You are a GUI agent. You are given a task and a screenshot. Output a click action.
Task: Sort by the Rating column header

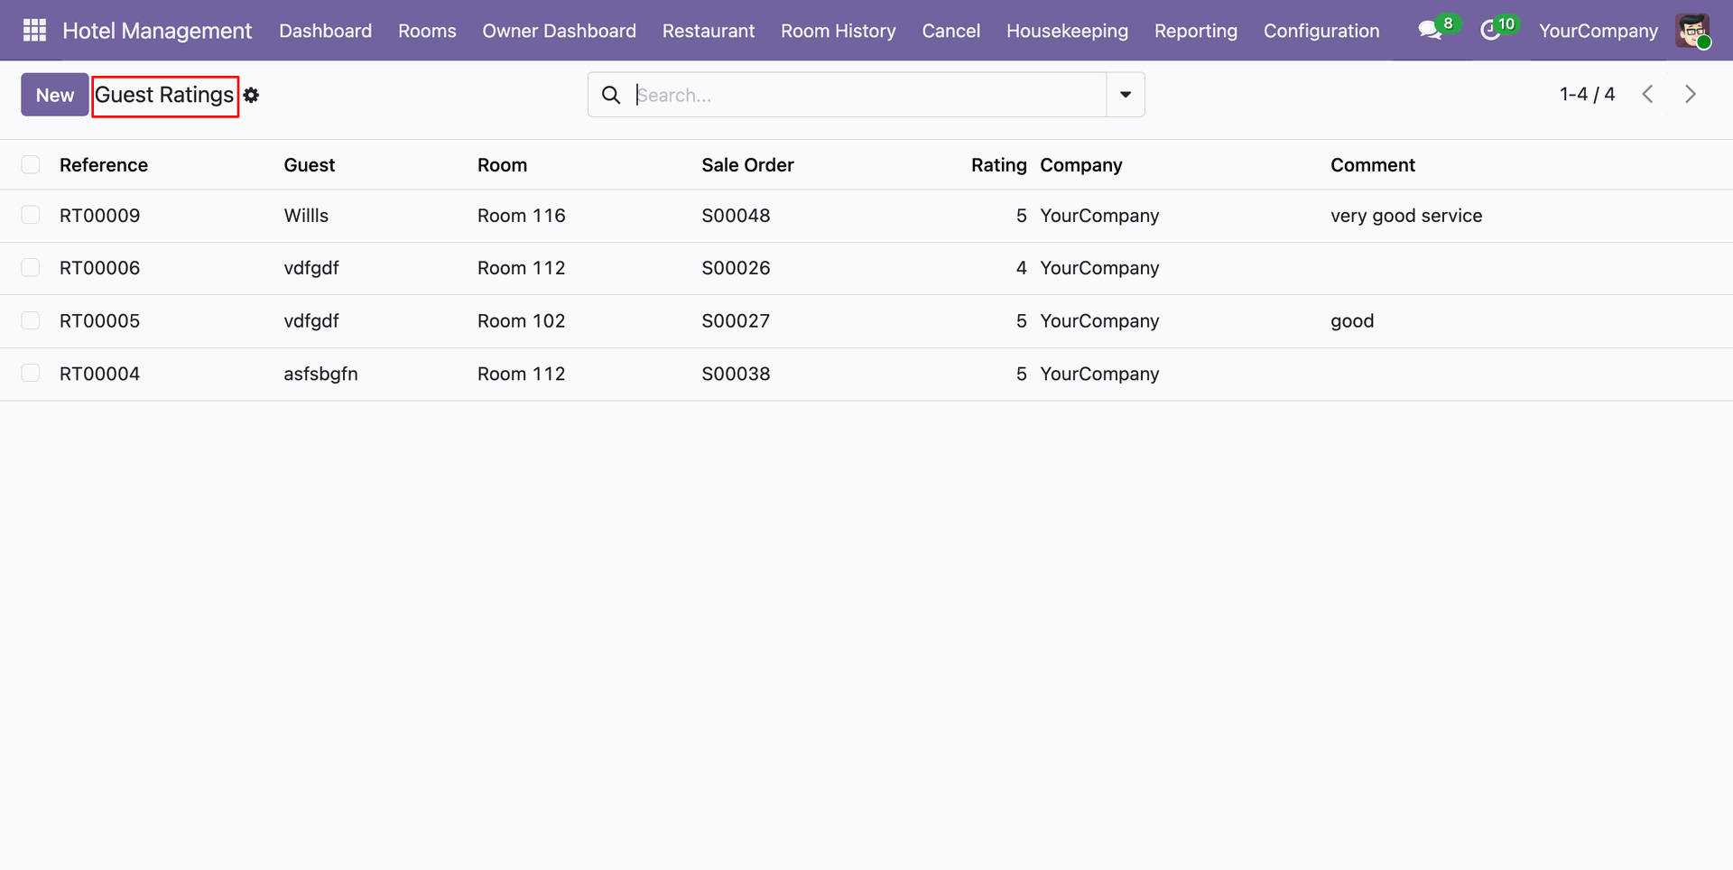(998, 165)
